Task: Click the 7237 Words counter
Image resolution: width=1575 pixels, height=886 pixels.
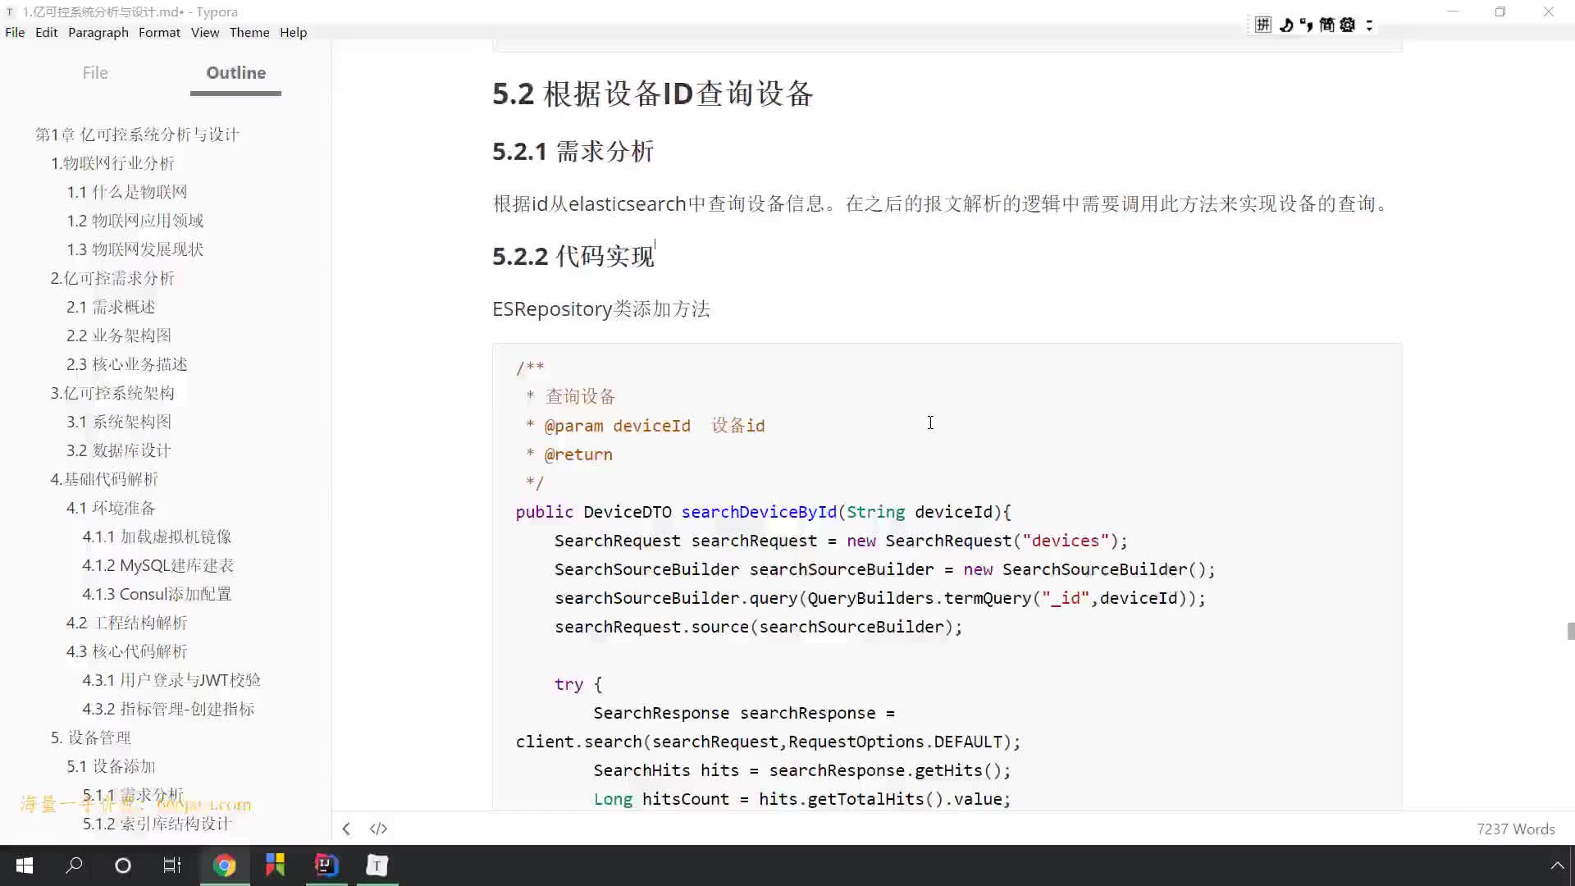Action: (1516, 829)
